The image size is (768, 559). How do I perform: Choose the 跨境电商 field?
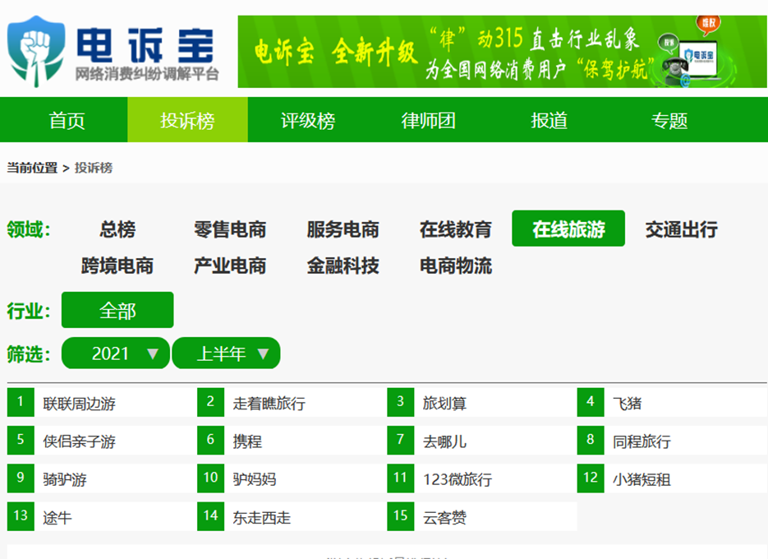point(117,266)
